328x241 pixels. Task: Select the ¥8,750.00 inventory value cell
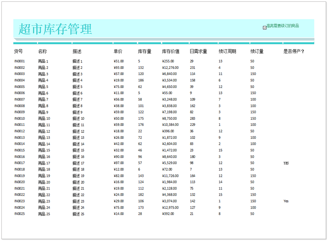click(x=169, y=118)
